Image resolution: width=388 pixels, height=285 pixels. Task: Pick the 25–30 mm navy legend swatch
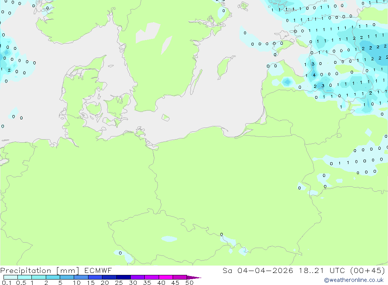(123, 277)
